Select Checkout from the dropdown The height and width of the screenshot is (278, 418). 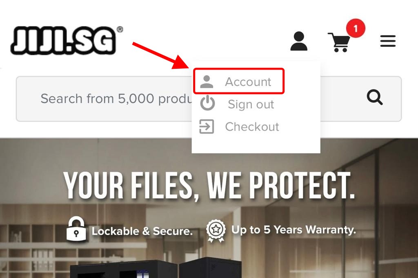[252, 127]
